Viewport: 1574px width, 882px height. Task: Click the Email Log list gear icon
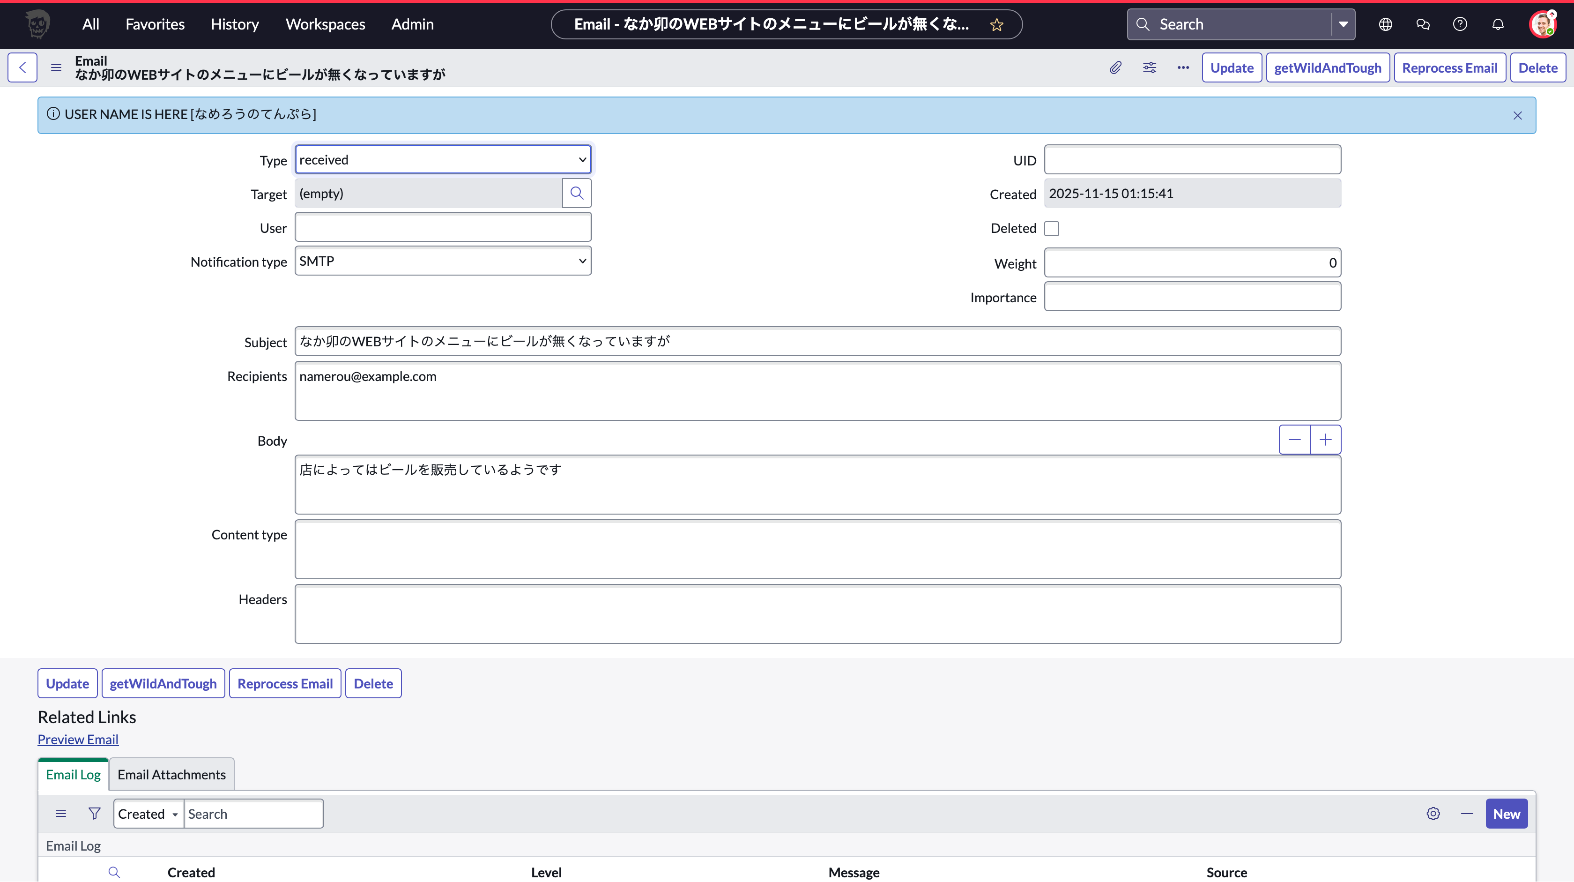pos(1433,814)
